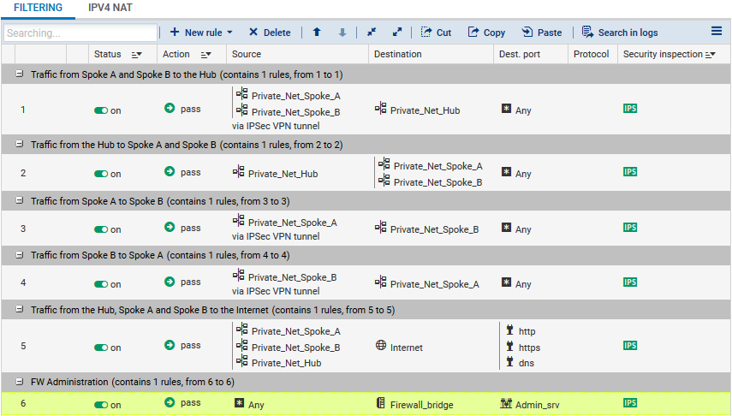
Task: Collapse all rule groups icon
Action: pyautogui.click(x=372, y=33)
